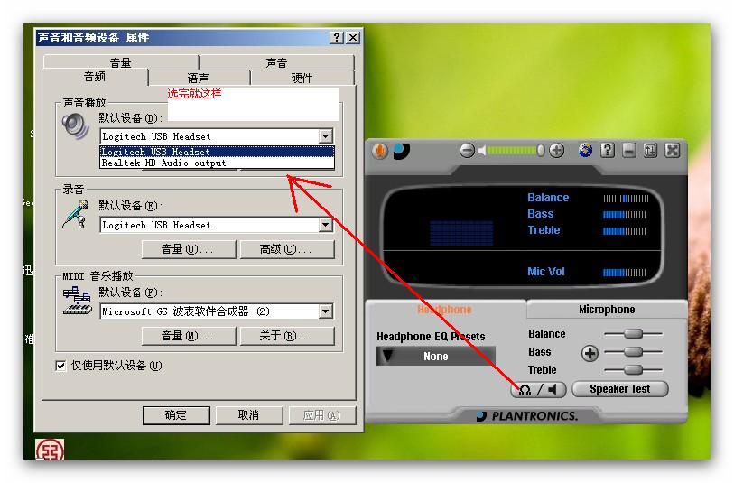Switch to the 语声 tab
Viewport: 734px width, 483px height.
click(199, 78)
